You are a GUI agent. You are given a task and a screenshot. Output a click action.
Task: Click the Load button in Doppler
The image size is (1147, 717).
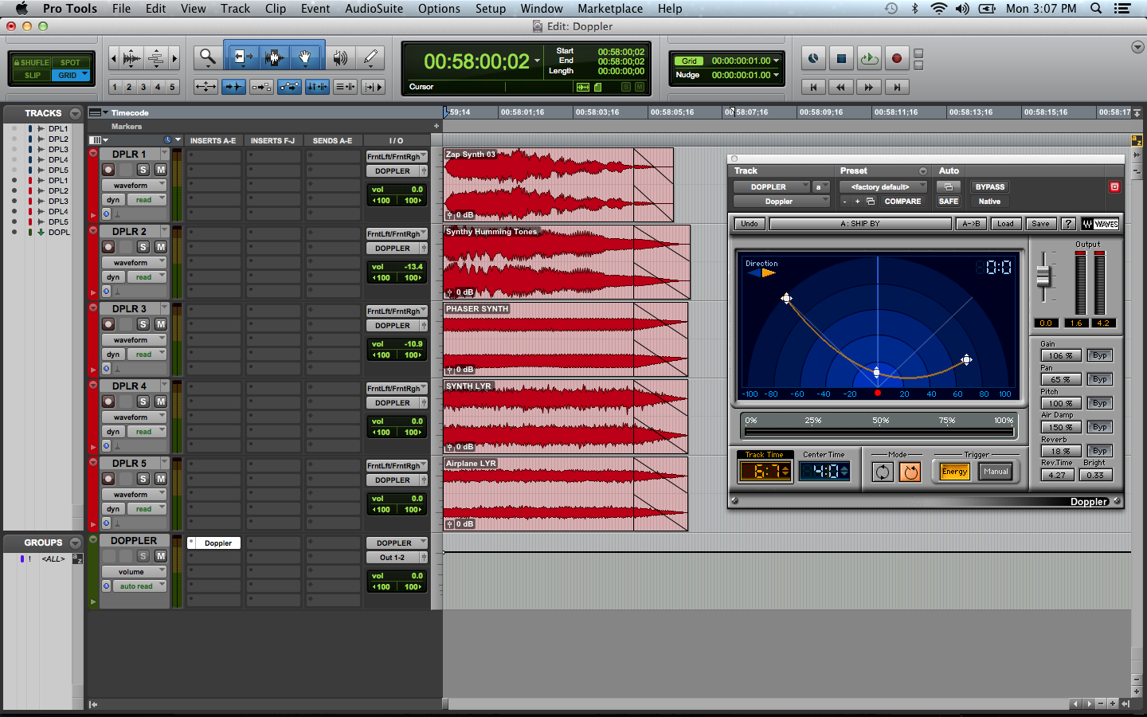click(x=1005, y=224)
